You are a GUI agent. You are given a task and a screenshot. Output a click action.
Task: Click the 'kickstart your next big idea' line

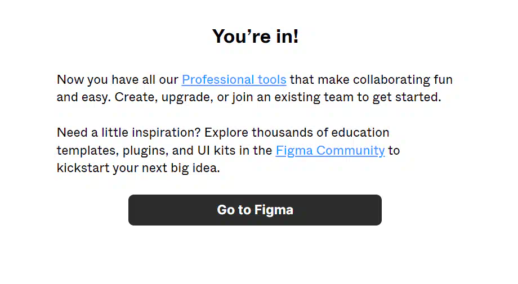(x=138, y=168)
